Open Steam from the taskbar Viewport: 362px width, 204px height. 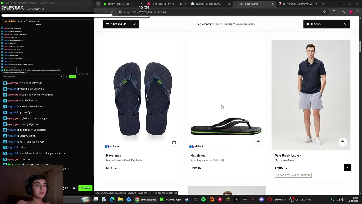pyautogui.click(x=187, y=199)
